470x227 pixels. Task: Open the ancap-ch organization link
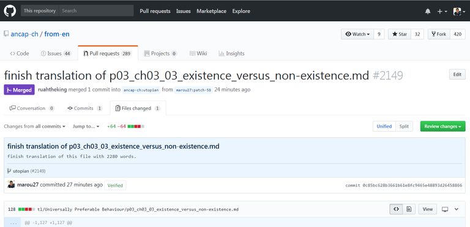(24, 34)
